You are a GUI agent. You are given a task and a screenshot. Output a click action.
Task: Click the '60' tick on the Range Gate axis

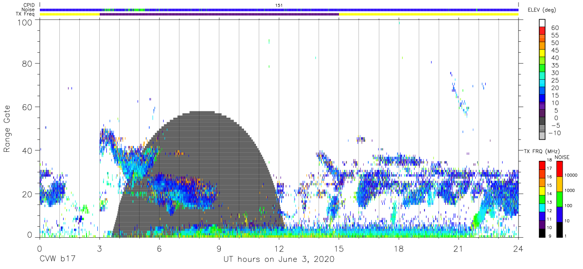tap(28, 107)
